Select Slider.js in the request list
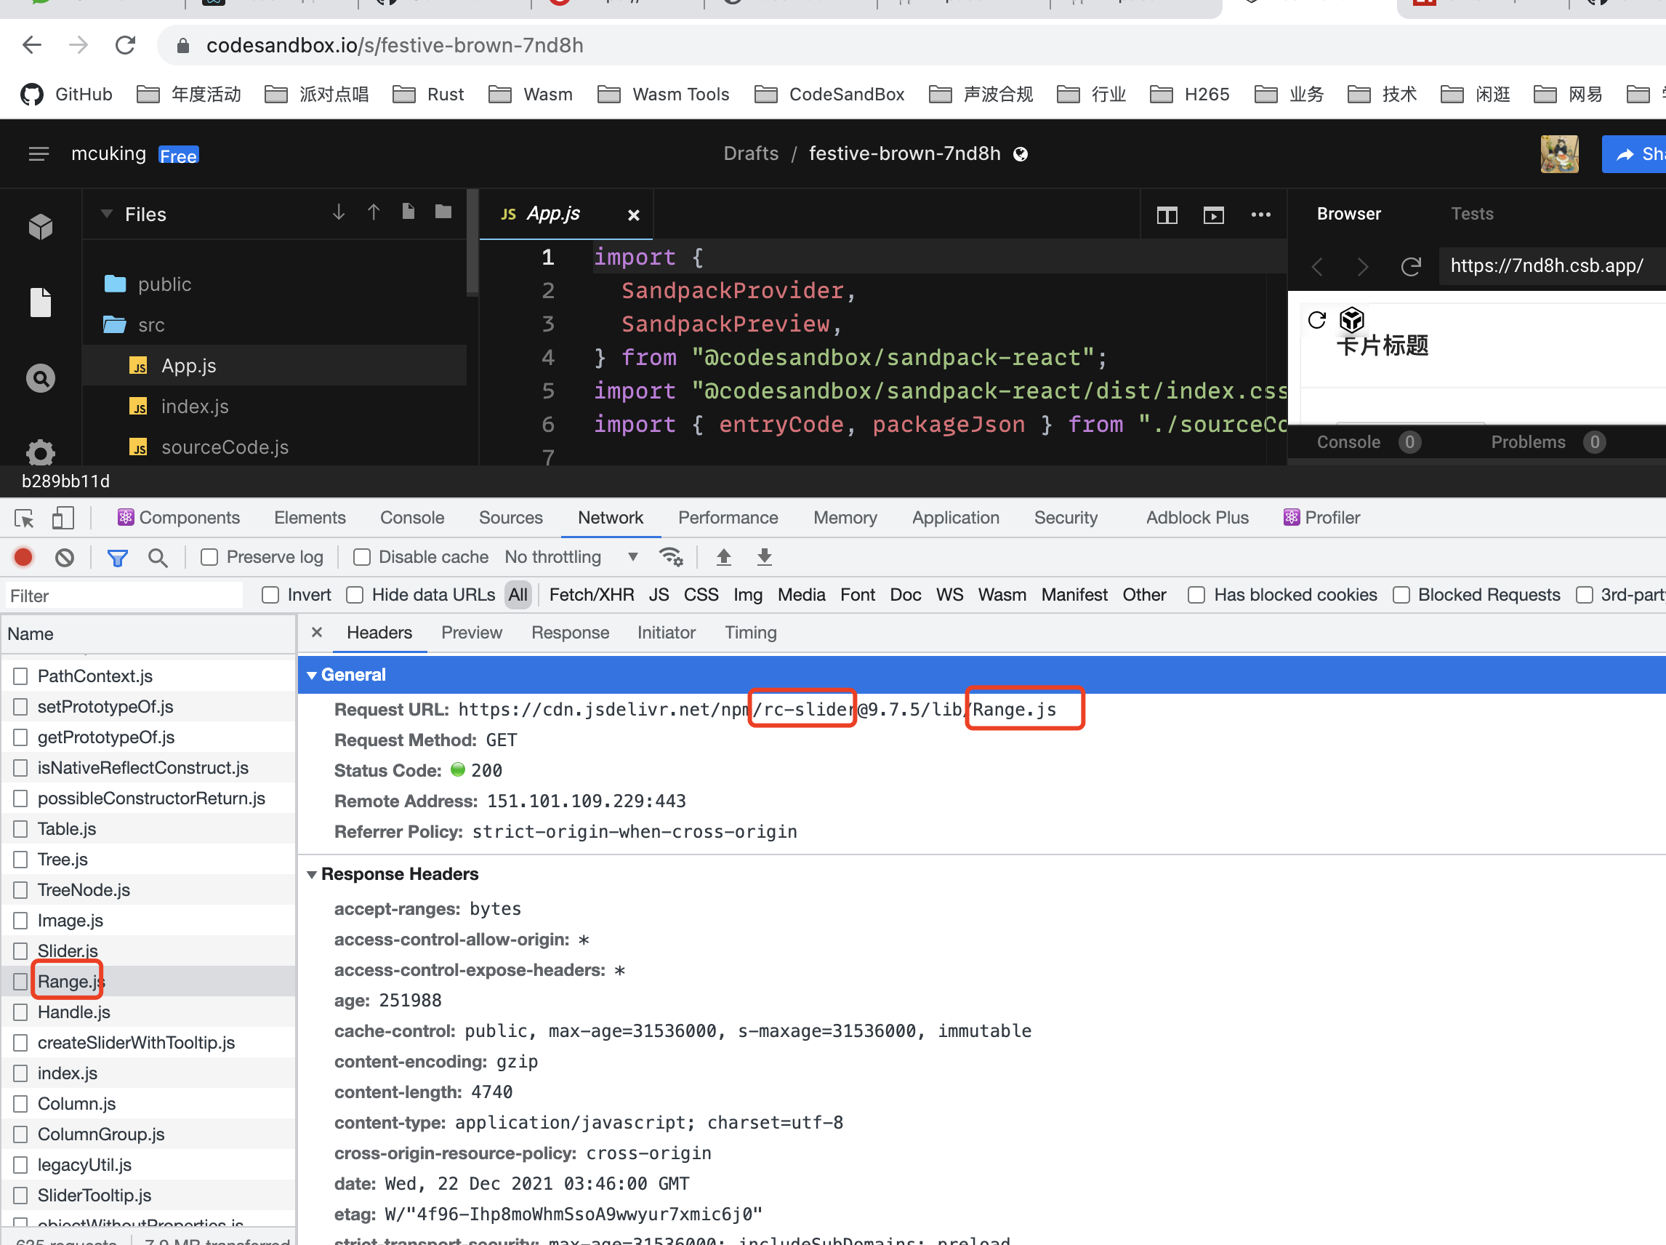Viewport: 1666px width, 1245px height. (68, 950)
